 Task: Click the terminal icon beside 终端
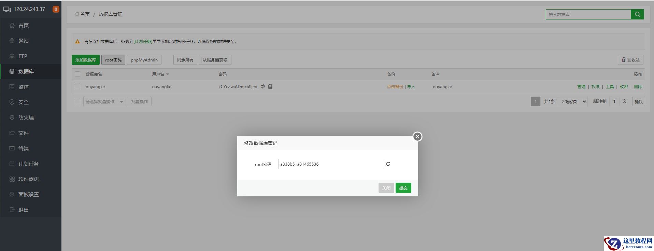(x=12, y=148)
